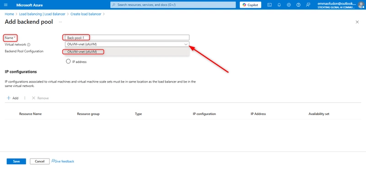Click the account avatar picture
366x171 pixels.
click(x=361, y=5)
